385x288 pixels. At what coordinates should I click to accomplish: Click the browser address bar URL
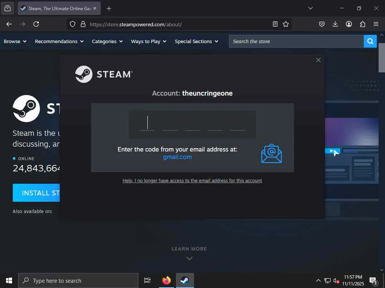tap(136, 24)
